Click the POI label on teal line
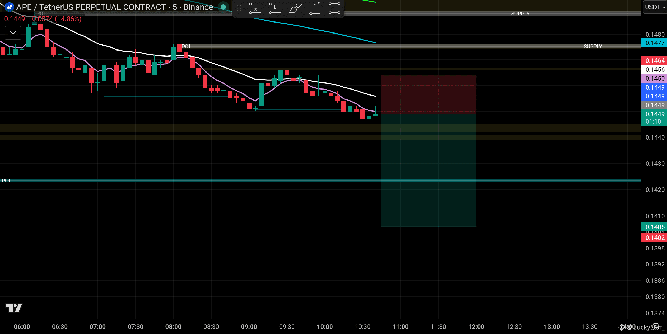 click(x=6, y=180)
